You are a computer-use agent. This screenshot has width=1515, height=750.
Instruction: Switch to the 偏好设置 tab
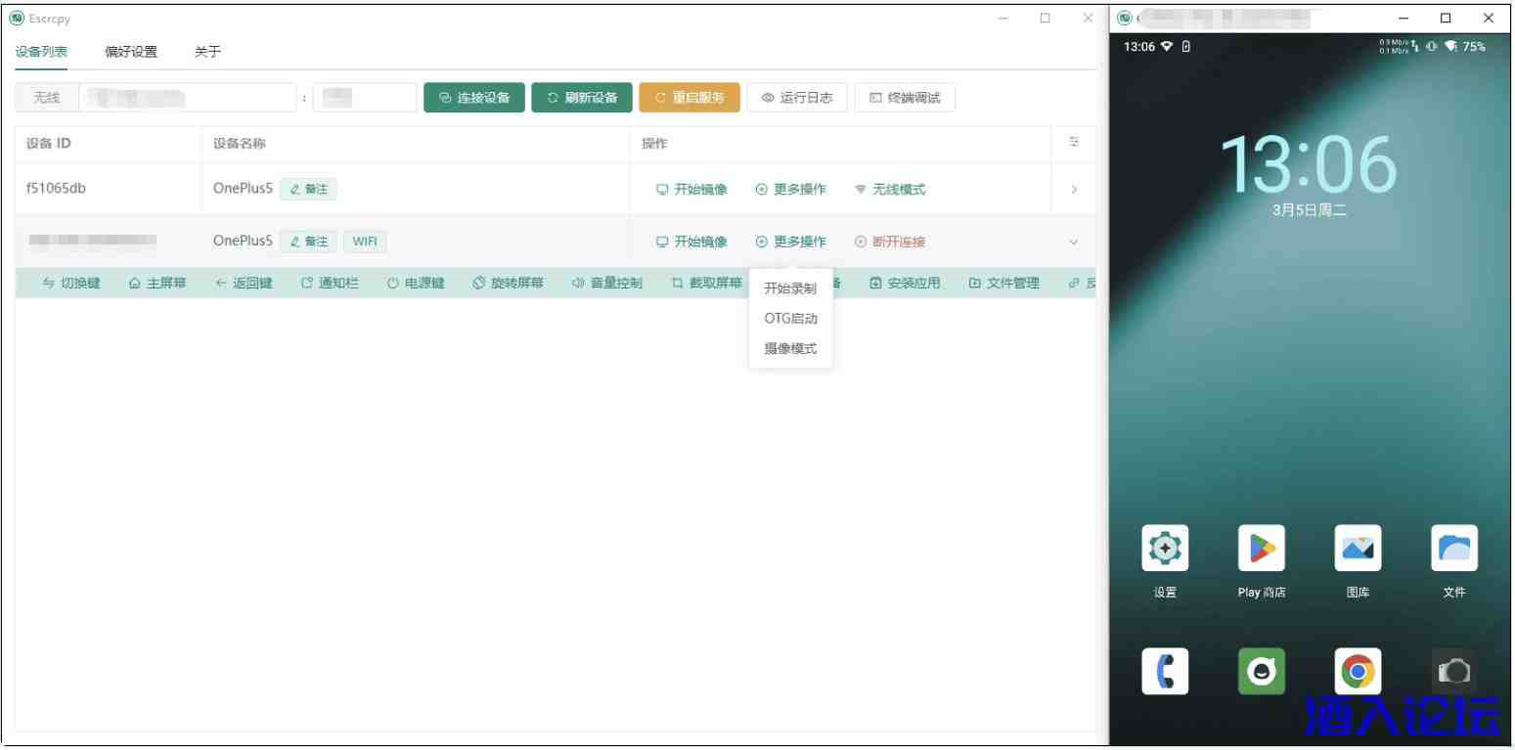pyautogui.click(x=131, y=52)
